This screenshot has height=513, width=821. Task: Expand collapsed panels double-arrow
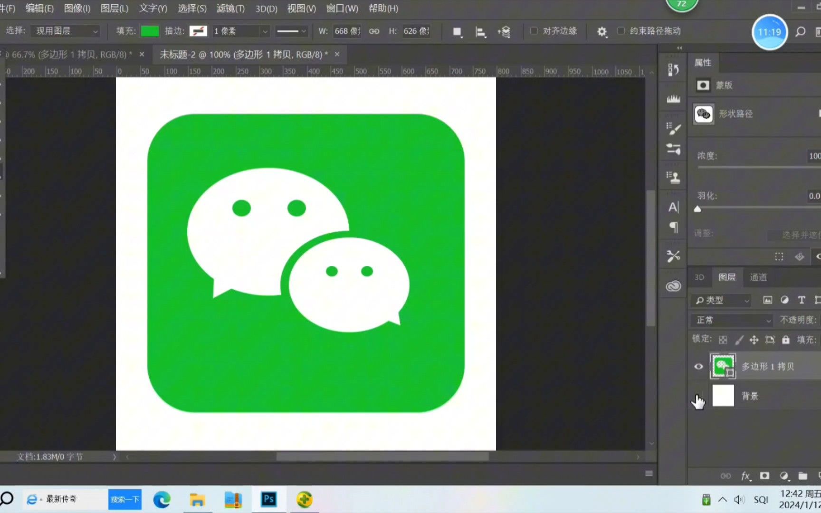pyautogui.click(x=679, y=48)
